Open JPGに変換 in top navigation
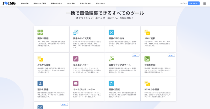The width and height of the screenshot is (210, 109). click(71, 3)
